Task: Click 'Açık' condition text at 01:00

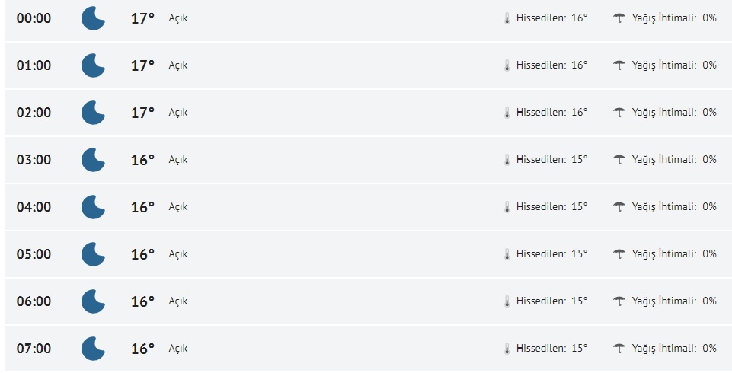Action: tap(178, 65)
